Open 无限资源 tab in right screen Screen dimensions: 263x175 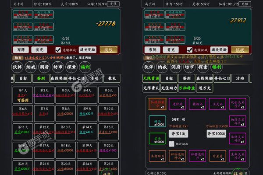pos(151,78)
